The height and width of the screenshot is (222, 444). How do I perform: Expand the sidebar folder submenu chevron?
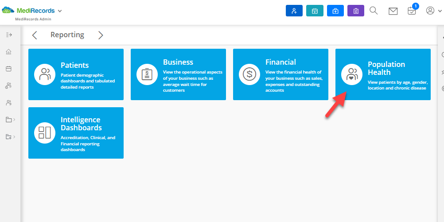[14, 120]
